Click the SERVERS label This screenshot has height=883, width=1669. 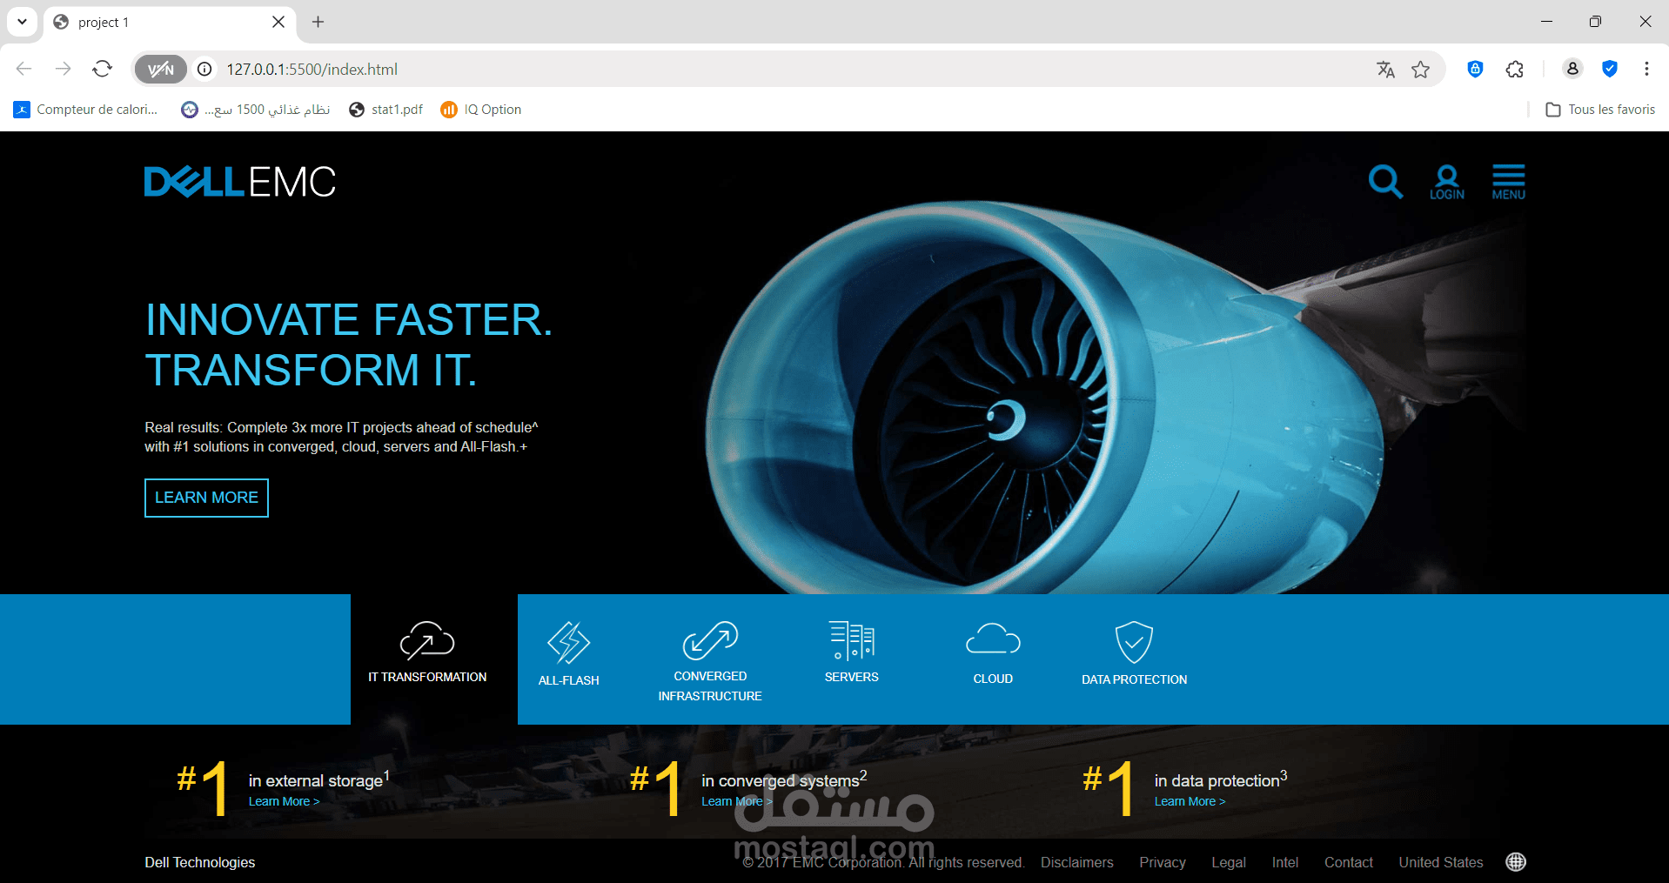point(852,677)
